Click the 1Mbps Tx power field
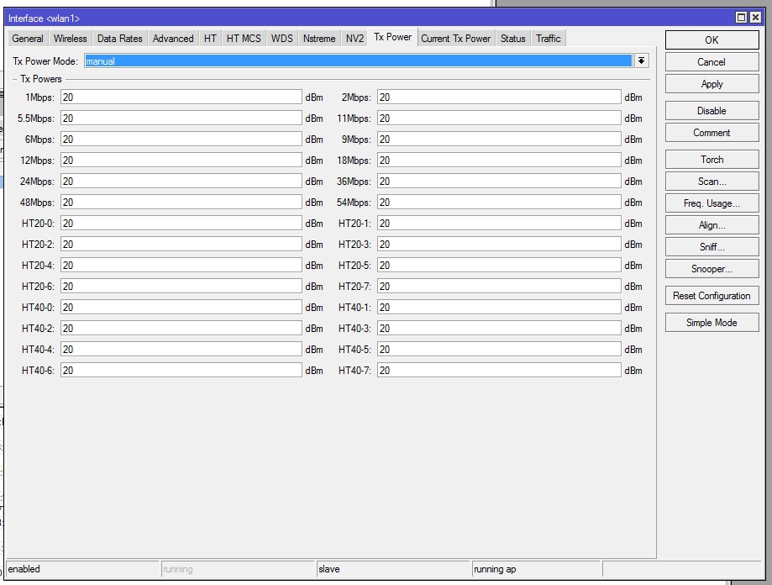Image resolution: width=772 pixels, height=585 pixels. [x=181, y=97]
